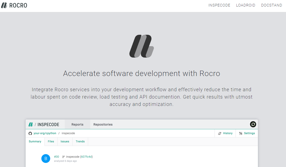
Task: Select the Files tab
Action: (x=51, y=141)
